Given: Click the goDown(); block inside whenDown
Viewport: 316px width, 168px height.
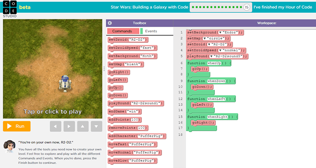Looking at the screenshot, I should (x=202, y=87).
